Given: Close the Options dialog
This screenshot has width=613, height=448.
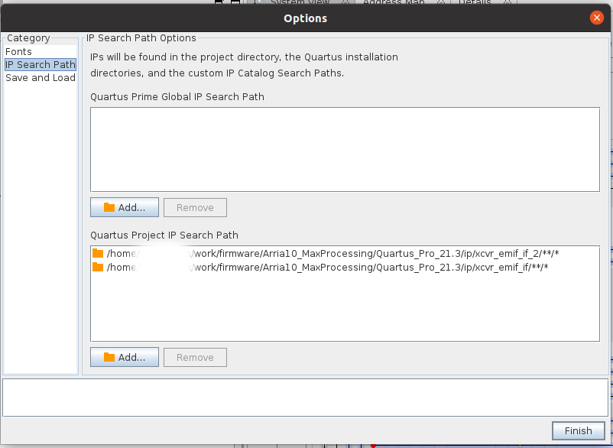Looking at the screenshot, I should click(597, 18).
